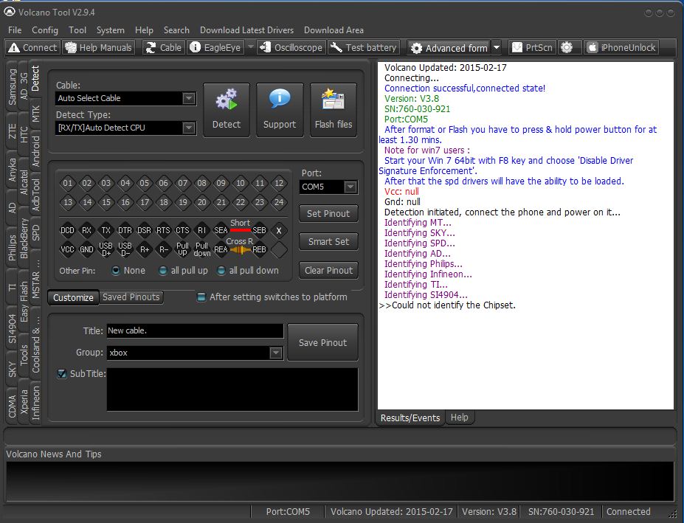Click the Title text field

pos(194,331)
